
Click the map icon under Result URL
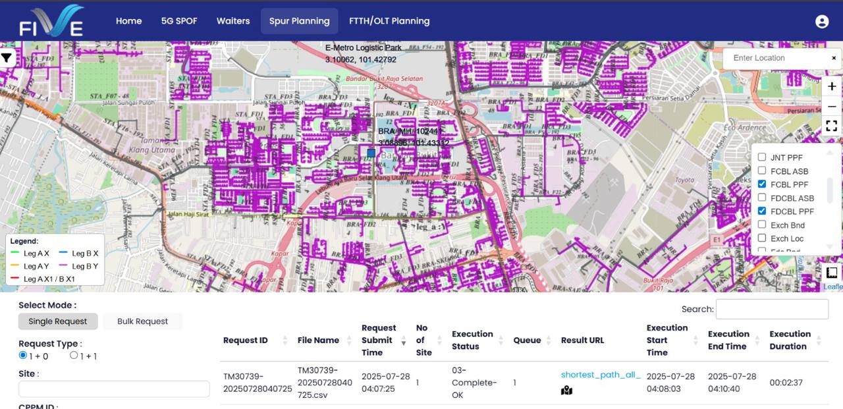pyautogui.click(x=566, y=391)
